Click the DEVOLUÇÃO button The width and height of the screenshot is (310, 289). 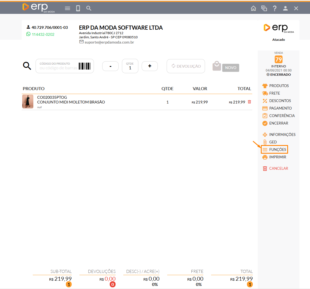pos(186,66)
